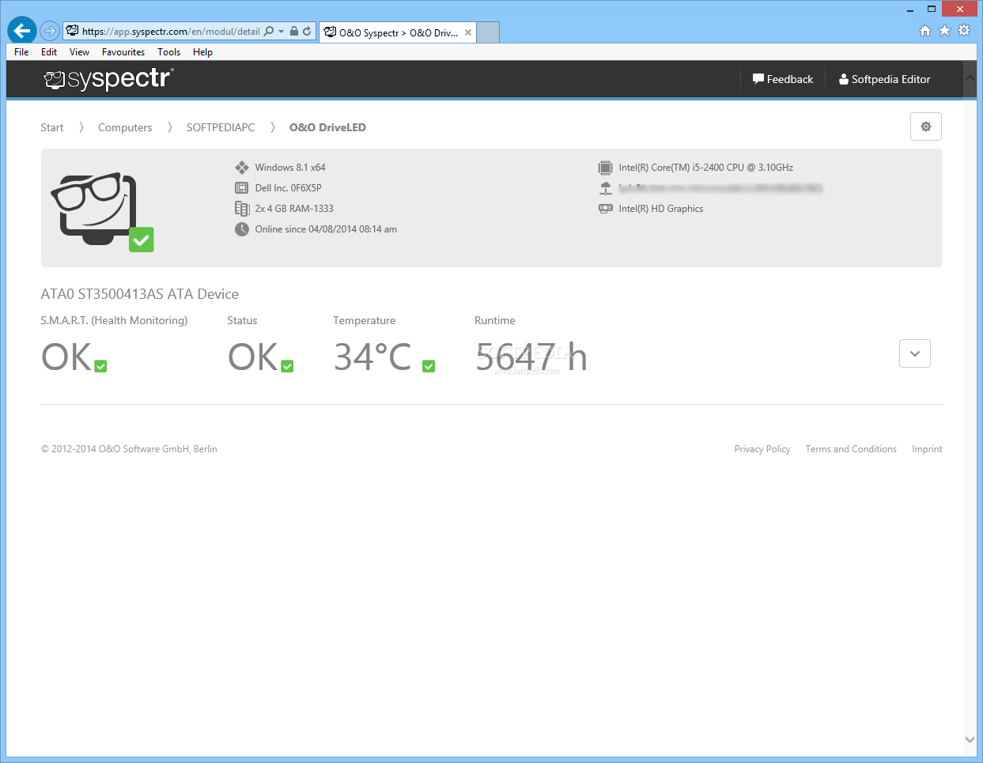Click the O&O DriveLED breadcrumb

327,127
